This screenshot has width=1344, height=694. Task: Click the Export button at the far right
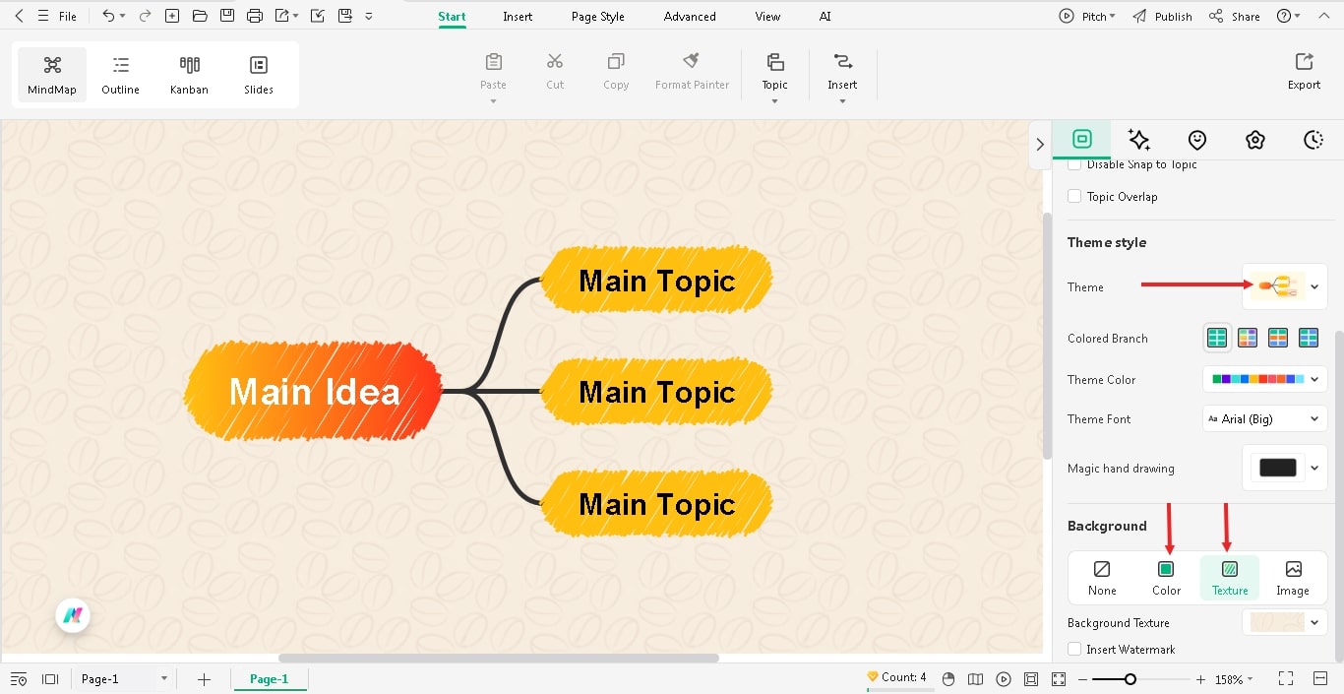tap(1304, 72)
